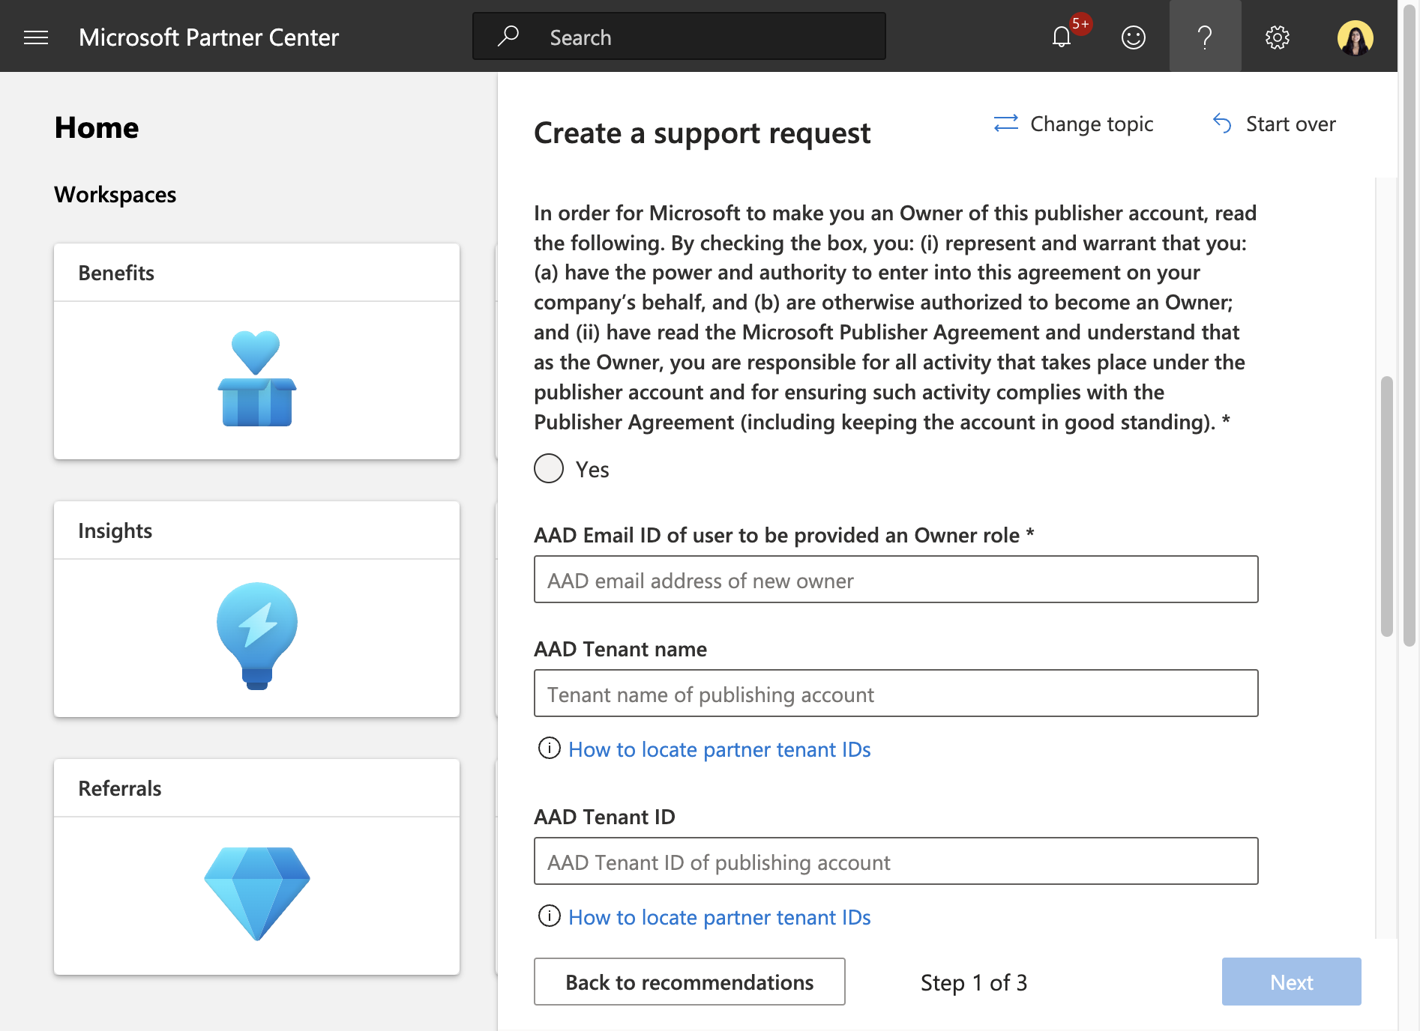Screen dimensions: 1420x1031
Task: Click info icon under AAD Tenant ID
Action: (549, 916)
